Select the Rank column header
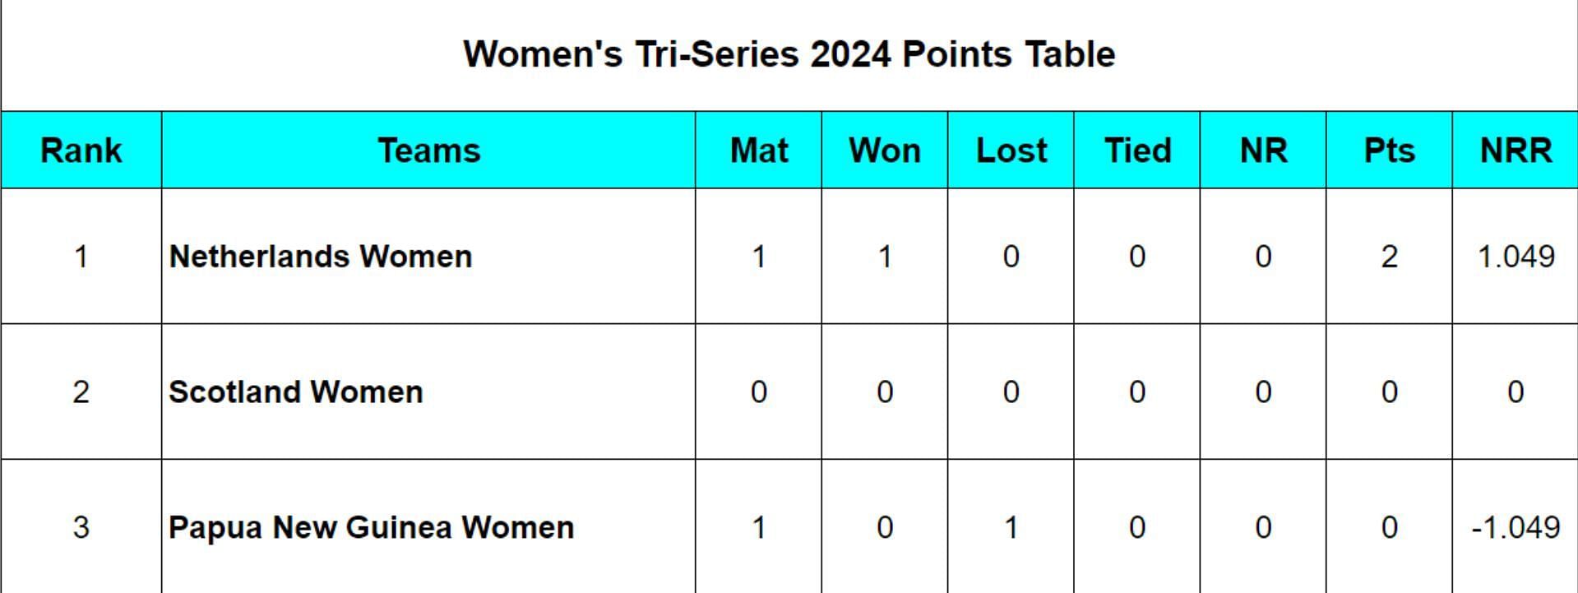 [81, 151]
